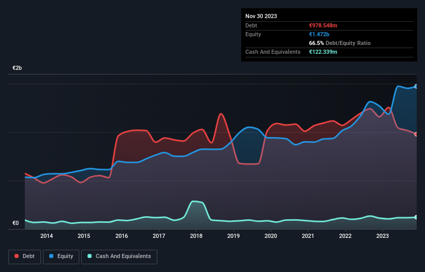Click the 66.5% Debt/Equity Ratio text
Screen dimensions: 425x272
340,43
